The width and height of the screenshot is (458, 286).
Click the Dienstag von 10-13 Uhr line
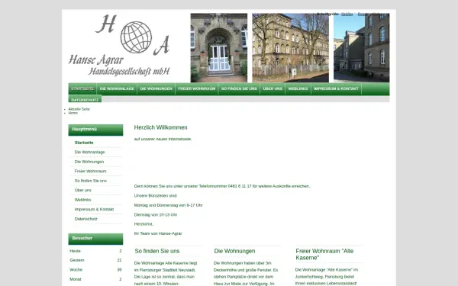tap(156, 214)
